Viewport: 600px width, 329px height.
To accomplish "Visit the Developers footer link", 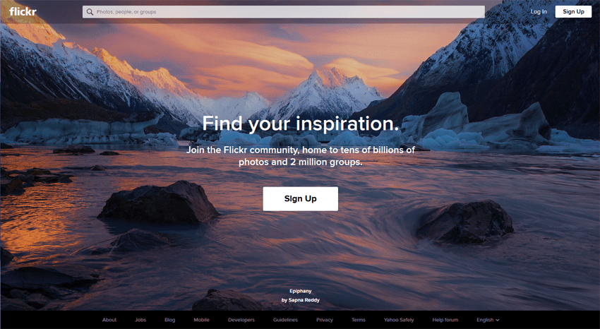I will coord(241,320).
